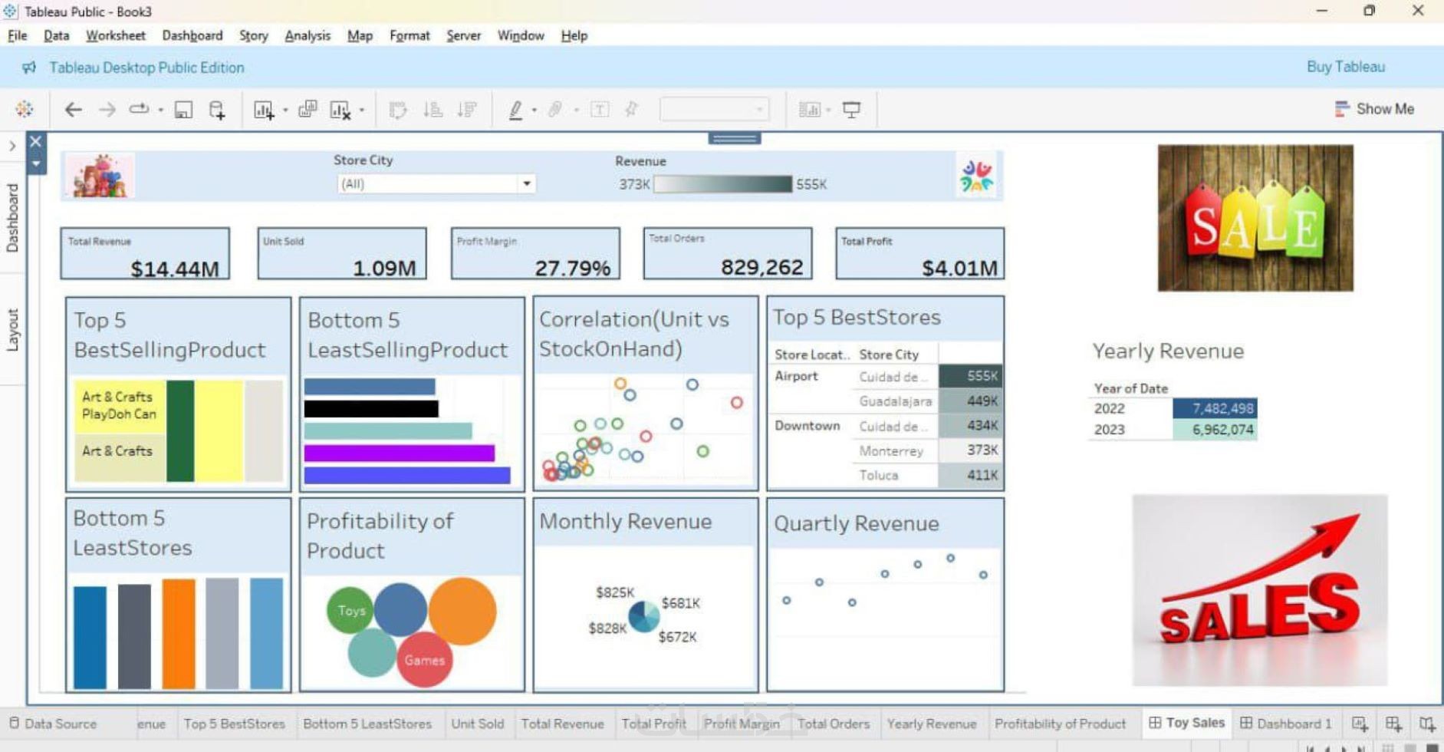Open the Layout side pane tab
1444x752 pixels.
12,330
